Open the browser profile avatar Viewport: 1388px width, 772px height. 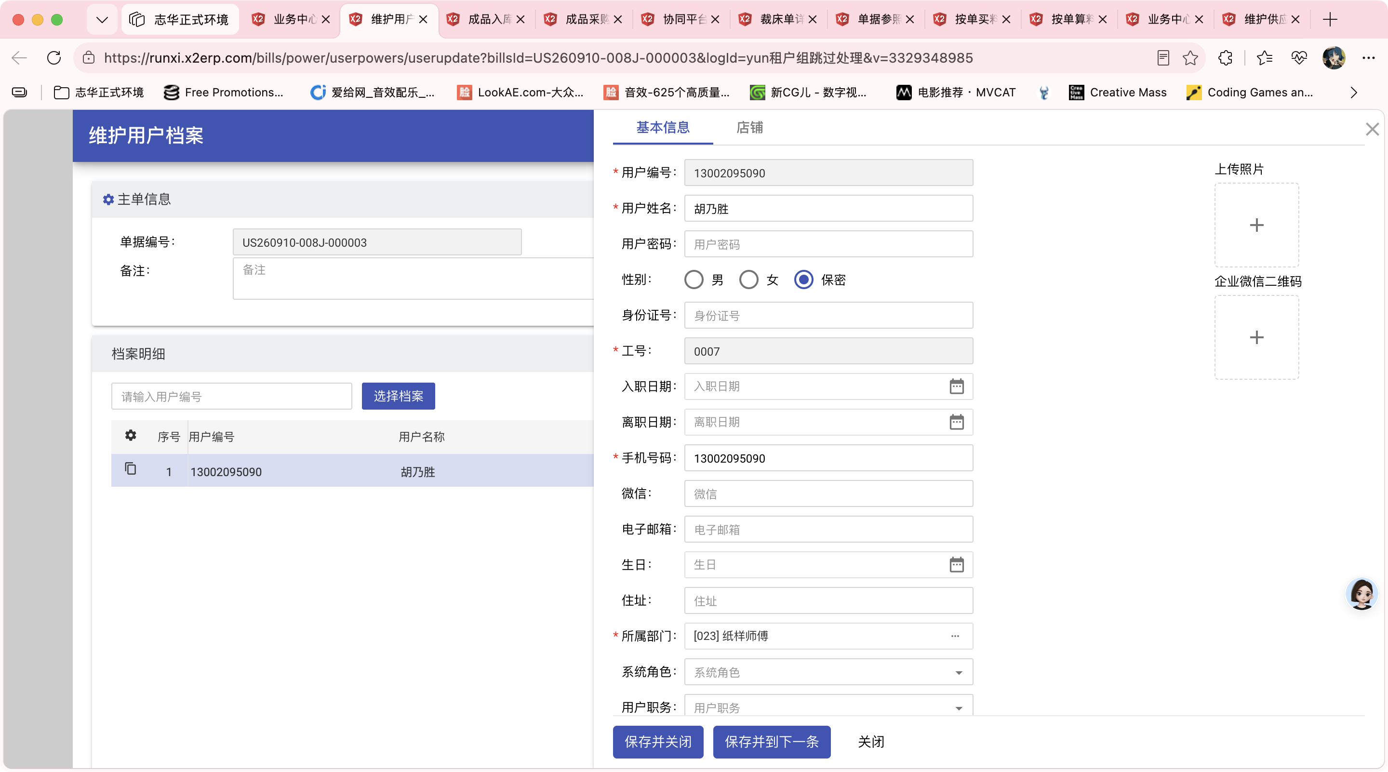(1334, 58)
